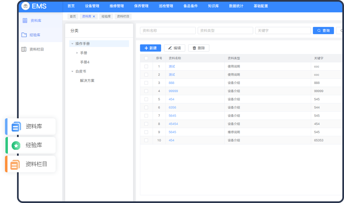Open the 数据统计 top menu
This screenshot has height=203, width=344.
click(236, 6)
